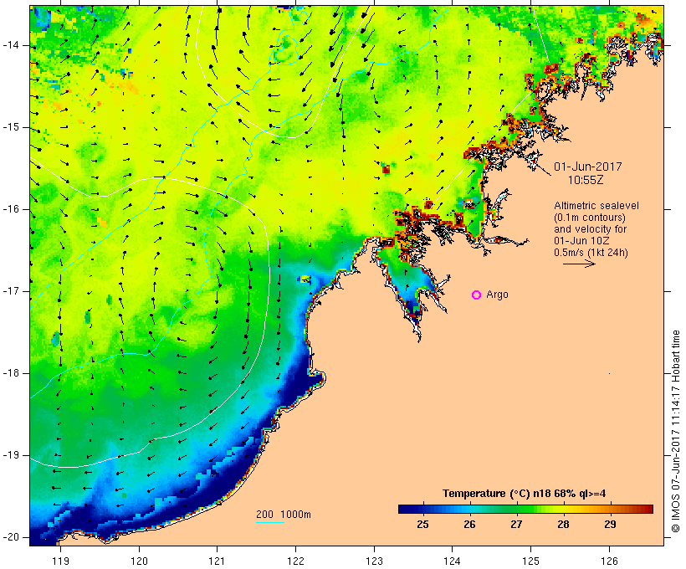Viewport: 686px width, 569px height.
Task: Click the longitude axis label '123'
Action: (x=374, y=561)
